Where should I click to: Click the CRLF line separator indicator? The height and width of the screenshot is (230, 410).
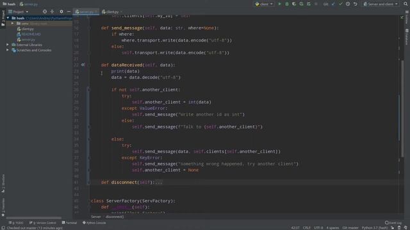(306, 228)
